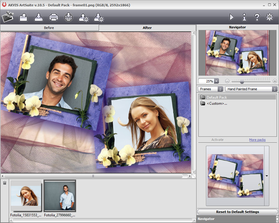Click the Save image toolbar icon
This screenshot has height=223, width=279.
coord(39,17)
